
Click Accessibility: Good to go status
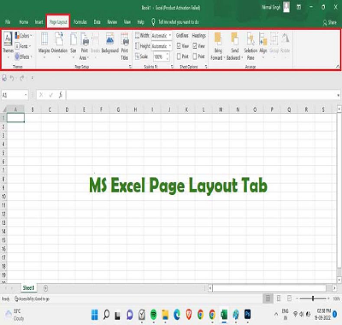coord(32,299)
